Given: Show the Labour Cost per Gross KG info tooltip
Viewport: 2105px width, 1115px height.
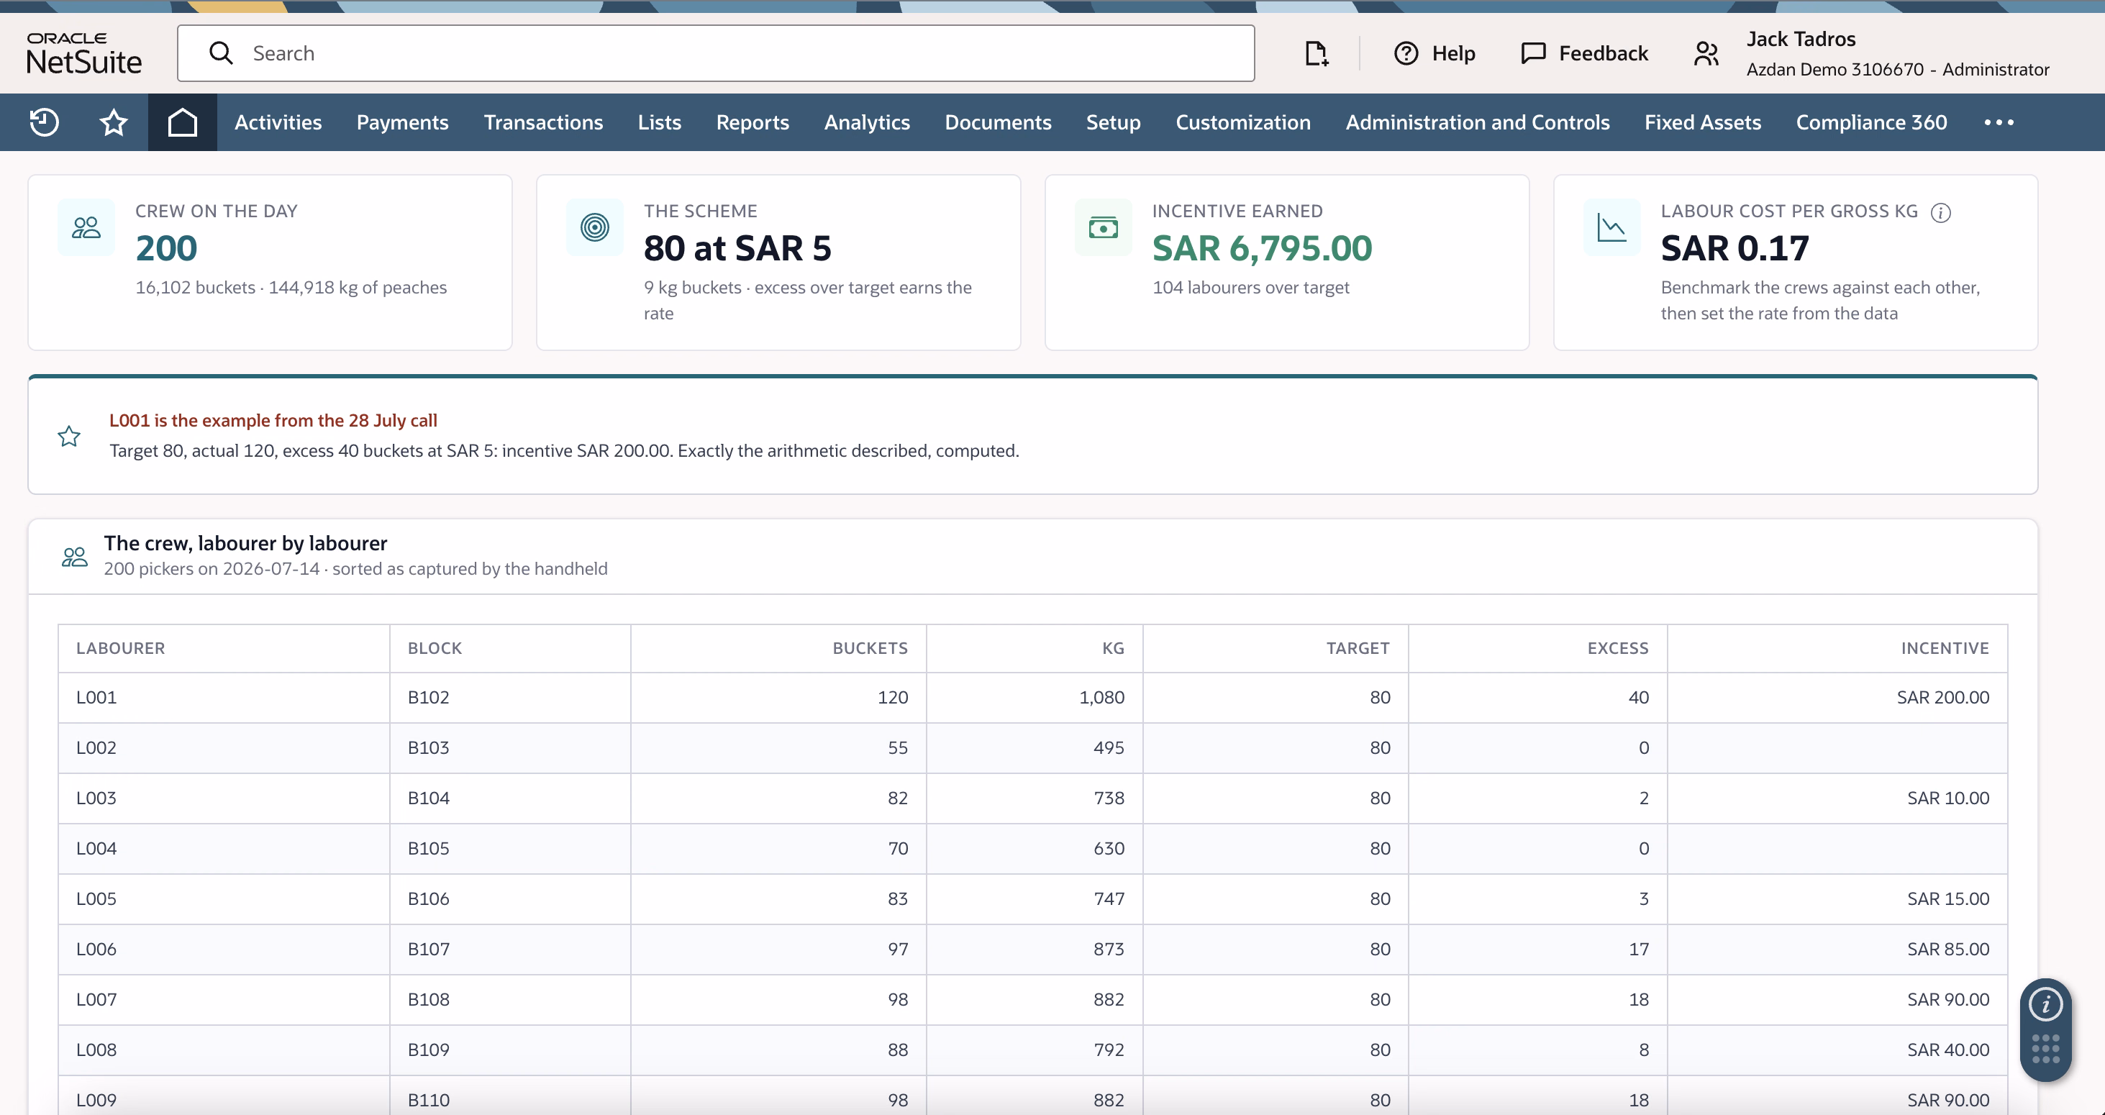Looking at the screenshot, I should (x=1941, y=212).
